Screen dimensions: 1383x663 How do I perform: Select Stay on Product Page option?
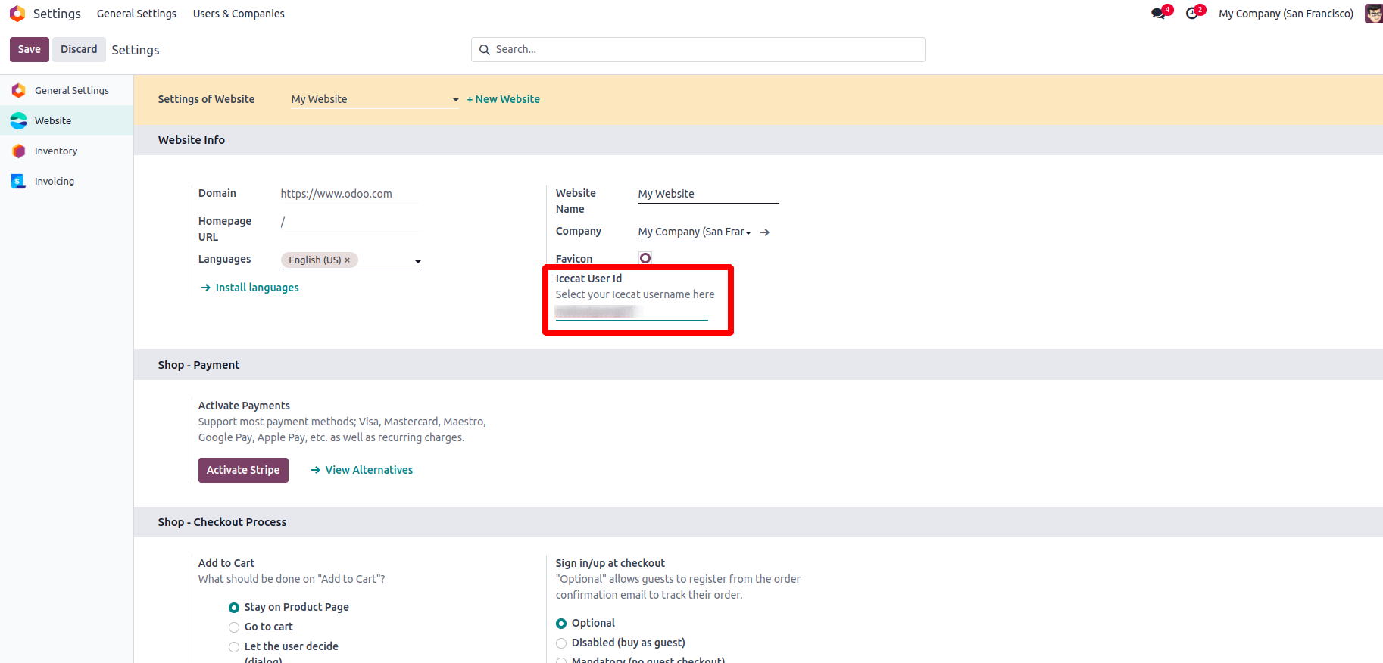pyautogui.click(x=234, y=608)
